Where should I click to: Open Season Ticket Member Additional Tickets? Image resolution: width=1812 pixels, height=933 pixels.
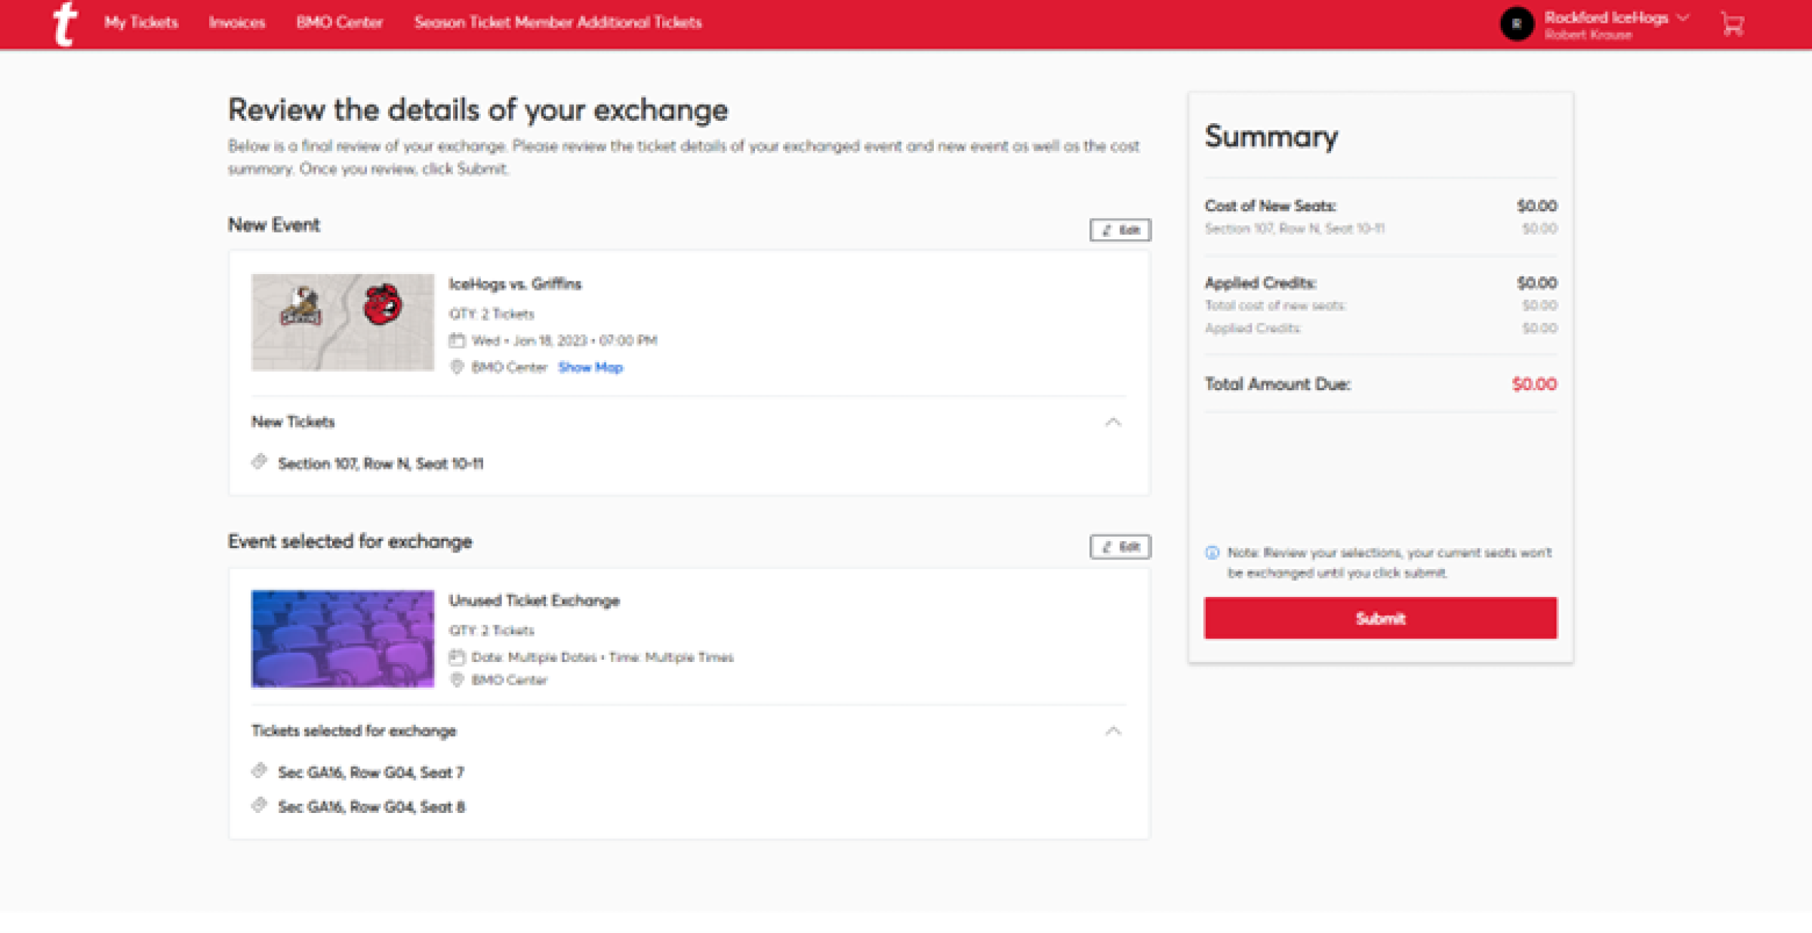[558, 23]
